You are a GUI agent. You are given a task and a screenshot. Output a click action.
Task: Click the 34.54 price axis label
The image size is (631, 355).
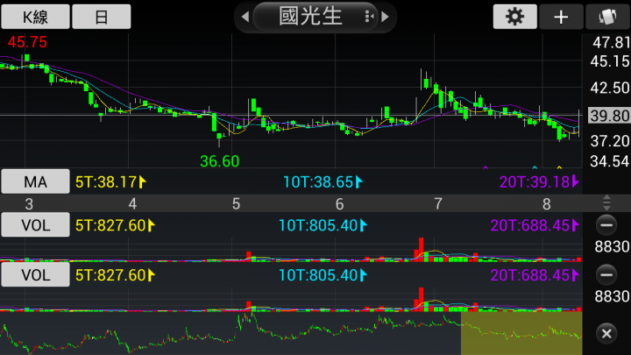click(610, 161)
